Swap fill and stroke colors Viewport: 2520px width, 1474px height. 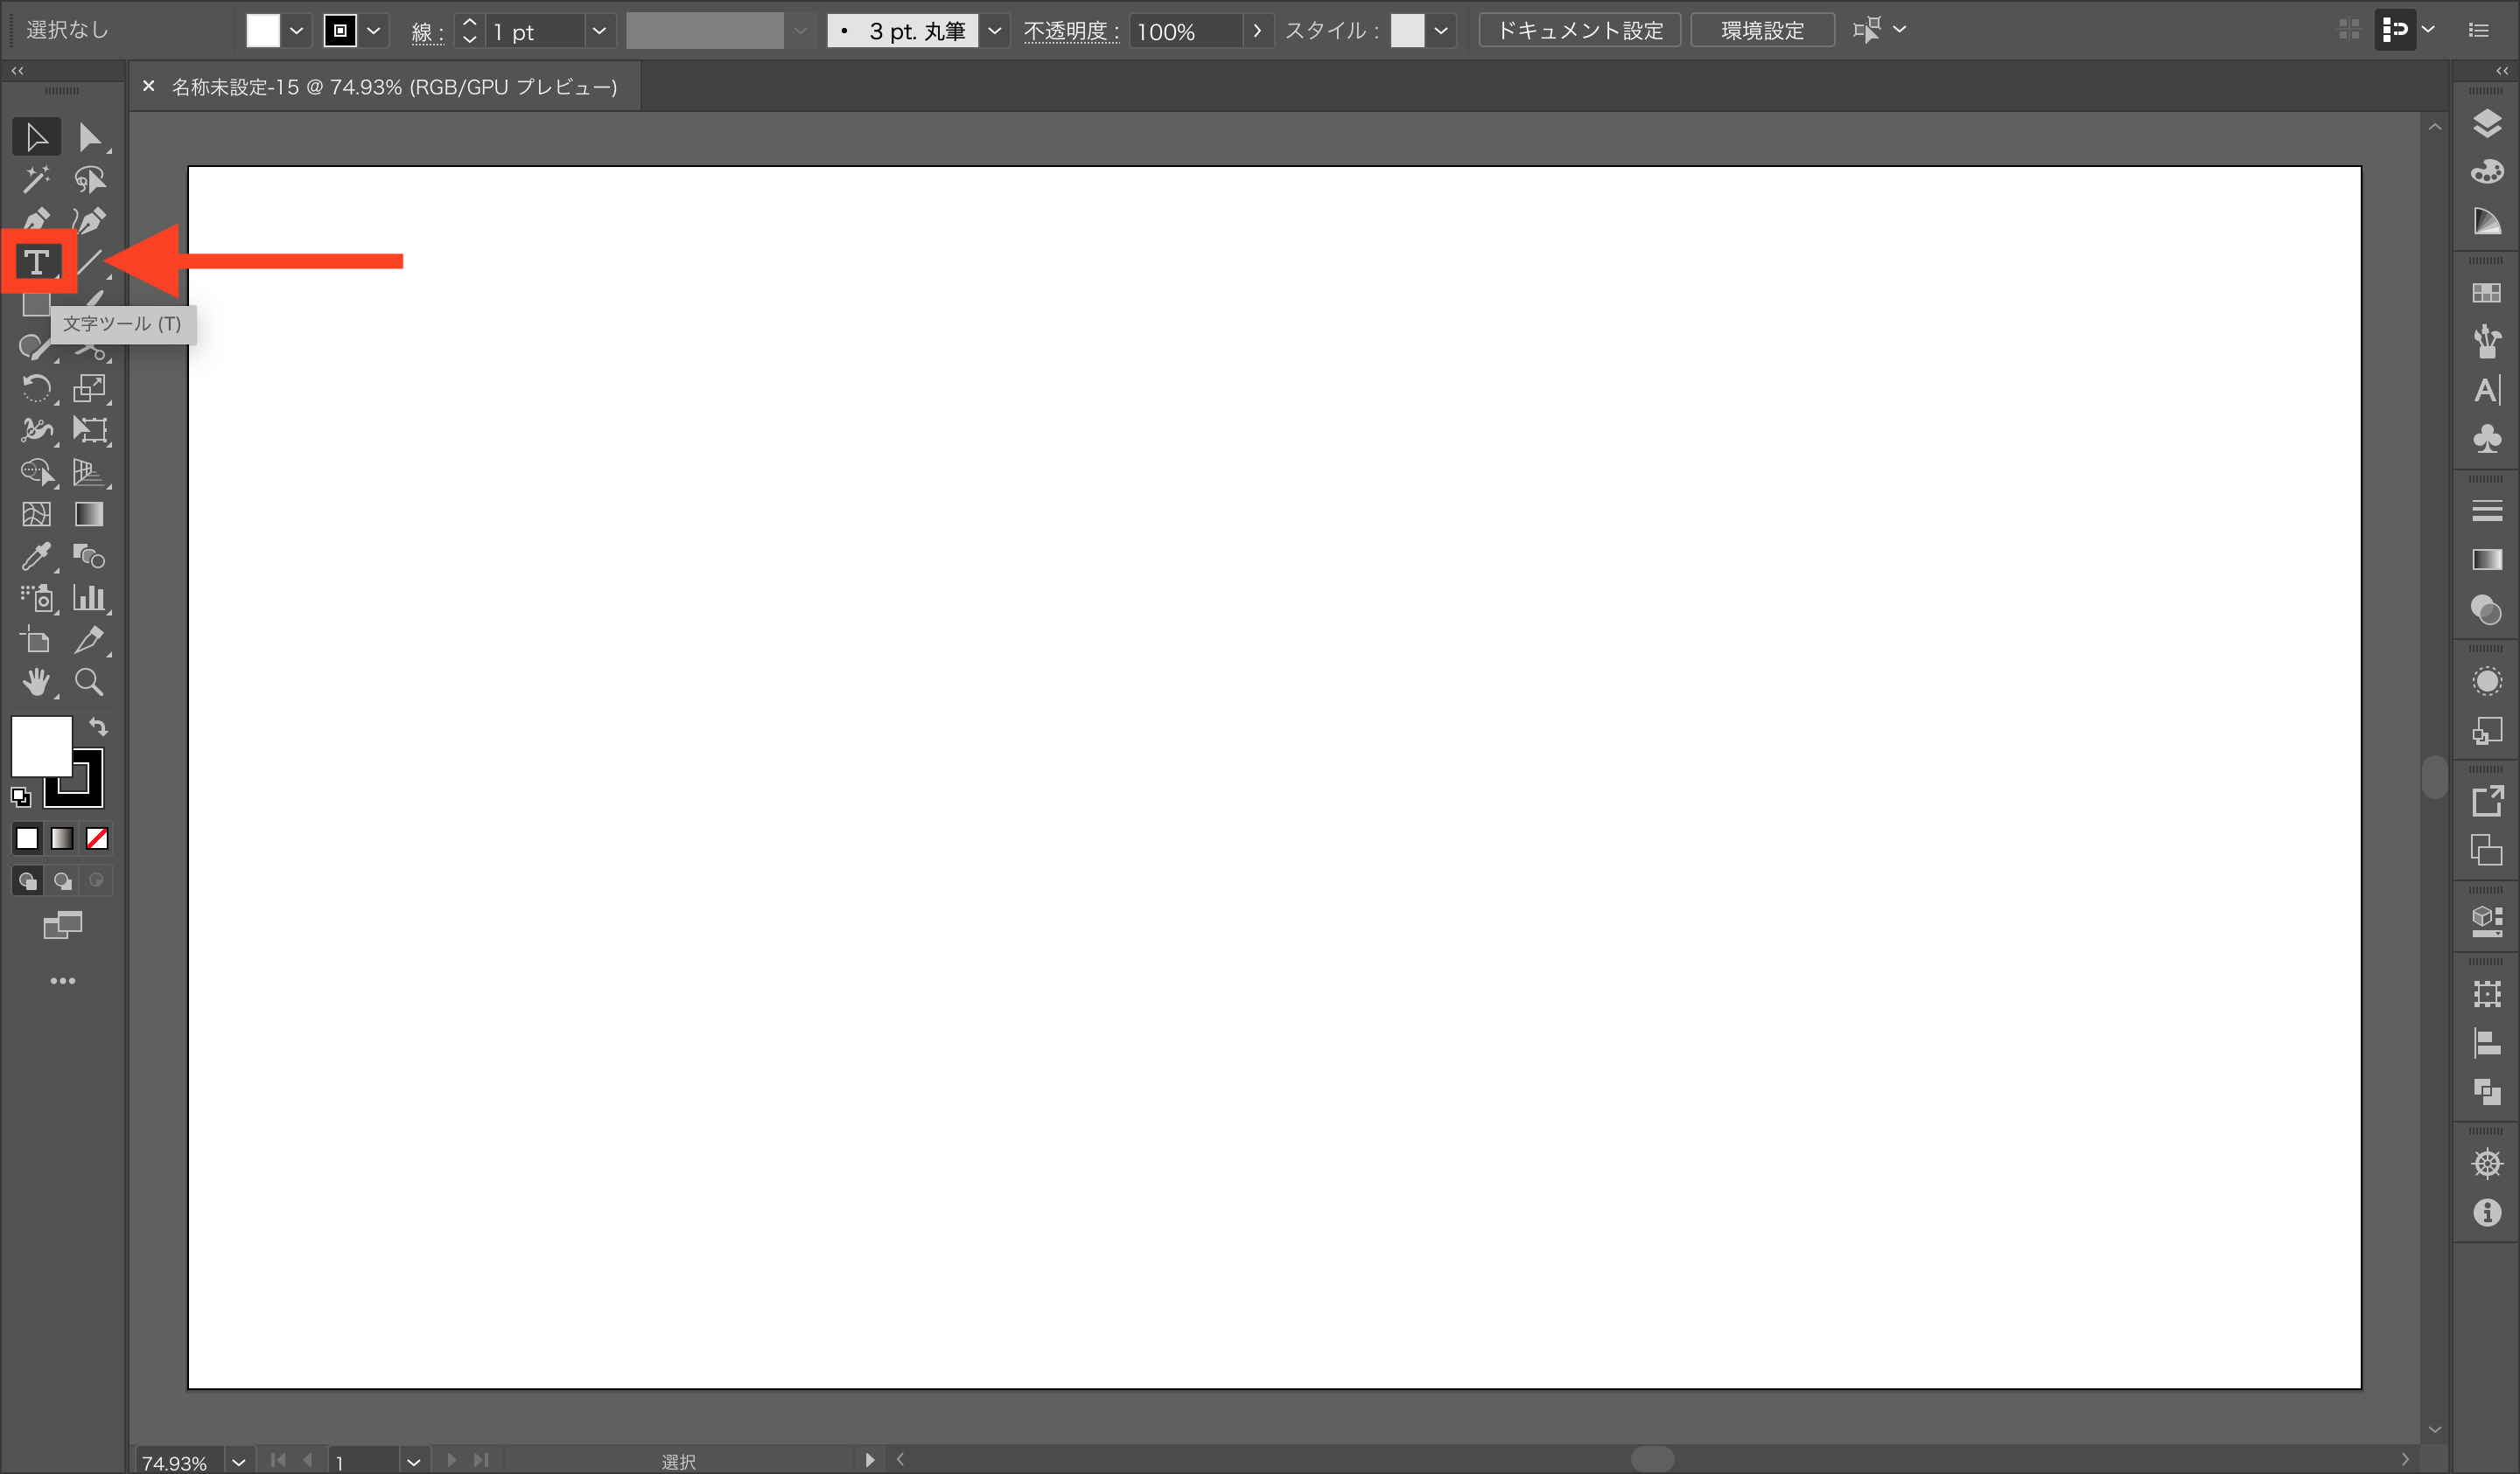[98, 727]
